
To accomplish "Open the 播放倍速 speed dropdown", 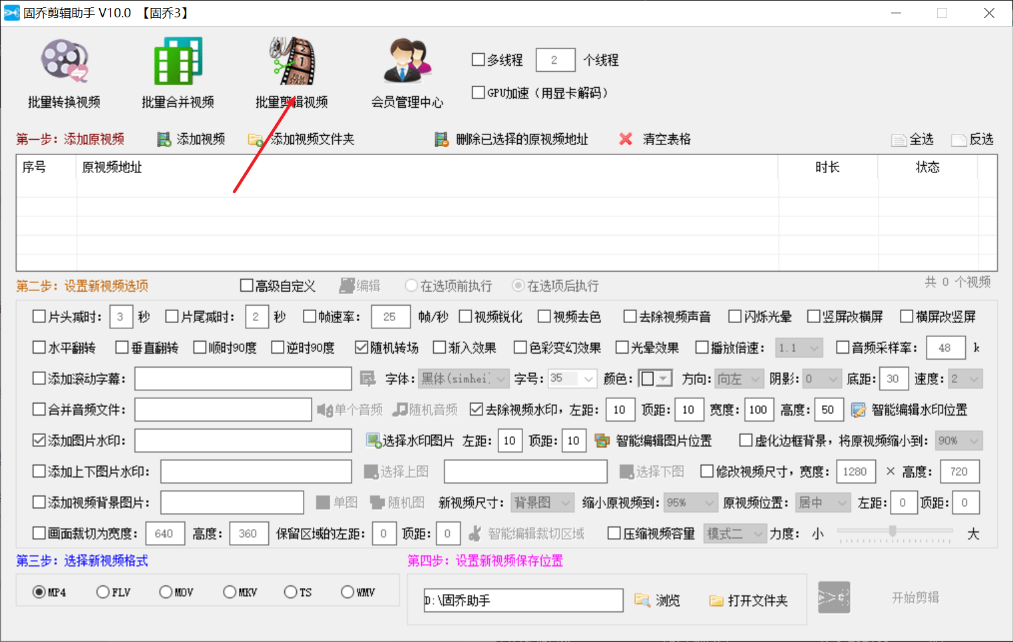I will tap(799, 347).
